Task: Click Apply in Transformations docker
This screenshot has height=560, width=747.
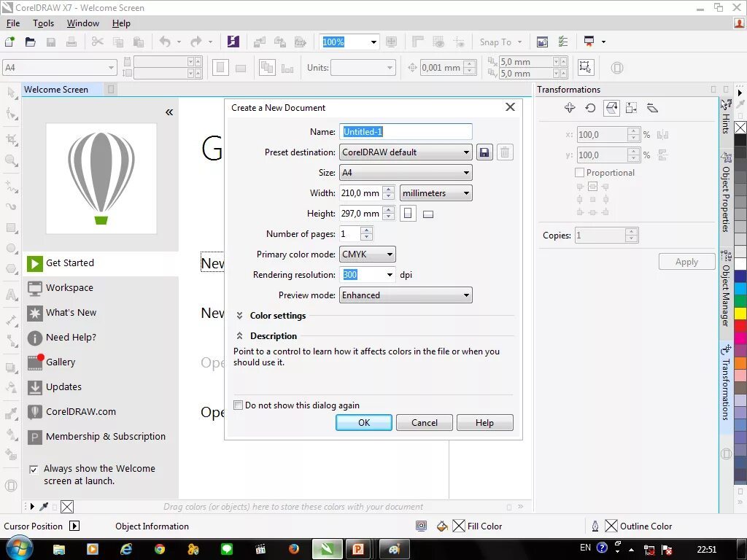Action: [686, 262]
